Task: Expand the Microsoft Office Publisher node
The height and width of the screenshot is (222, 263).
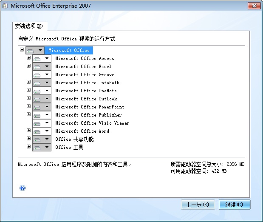Action: click(29, 114)
